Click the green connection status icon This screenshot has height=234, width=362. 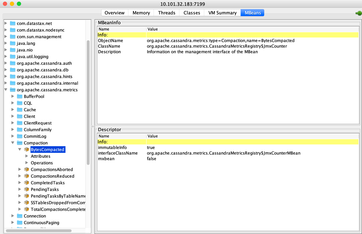359,13
